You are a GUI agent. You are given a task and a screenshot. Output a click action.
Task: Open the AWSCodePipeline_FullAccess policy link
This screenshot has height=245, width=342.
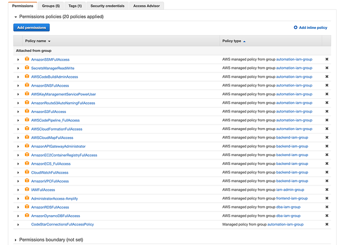(x=55, y=120)
